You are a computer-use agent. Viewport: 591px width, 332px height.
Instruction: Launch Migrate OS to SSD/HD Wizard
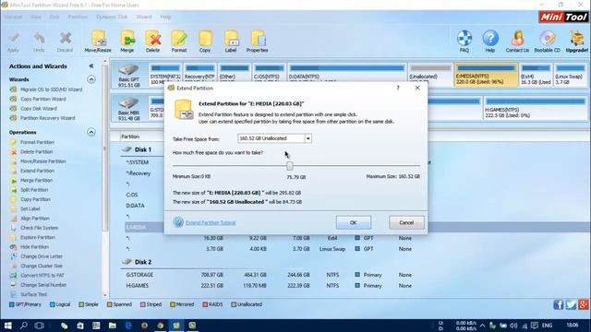[51, 89]
